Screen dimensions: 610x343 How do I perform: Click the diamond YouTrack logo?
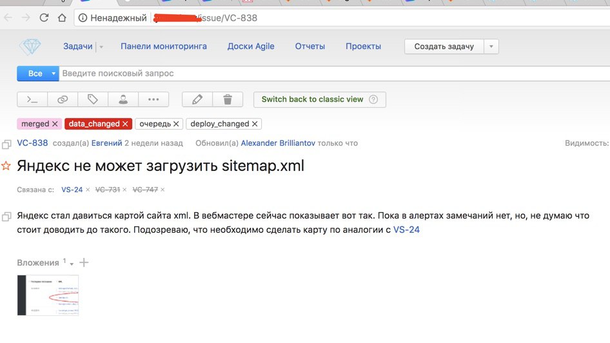tap(30, 46)
